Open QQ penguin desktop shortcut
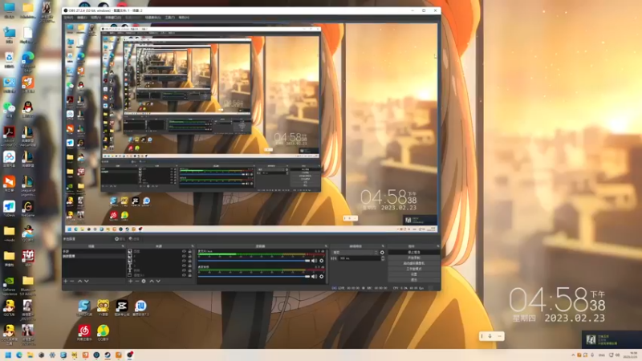 pyautogui.click(x=28, y=110)
